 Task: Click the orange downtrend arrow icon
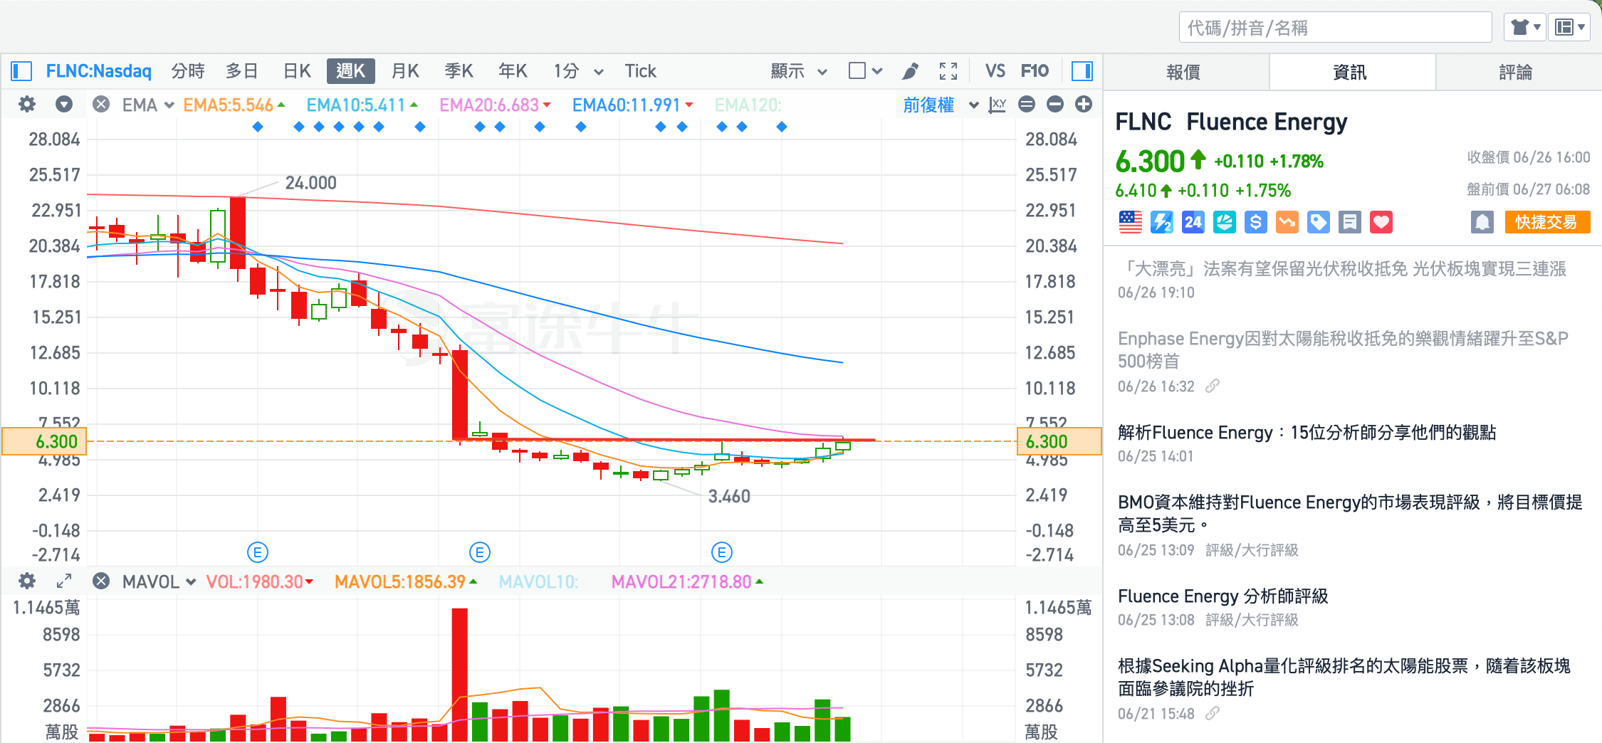click(x=1287, y=222)
